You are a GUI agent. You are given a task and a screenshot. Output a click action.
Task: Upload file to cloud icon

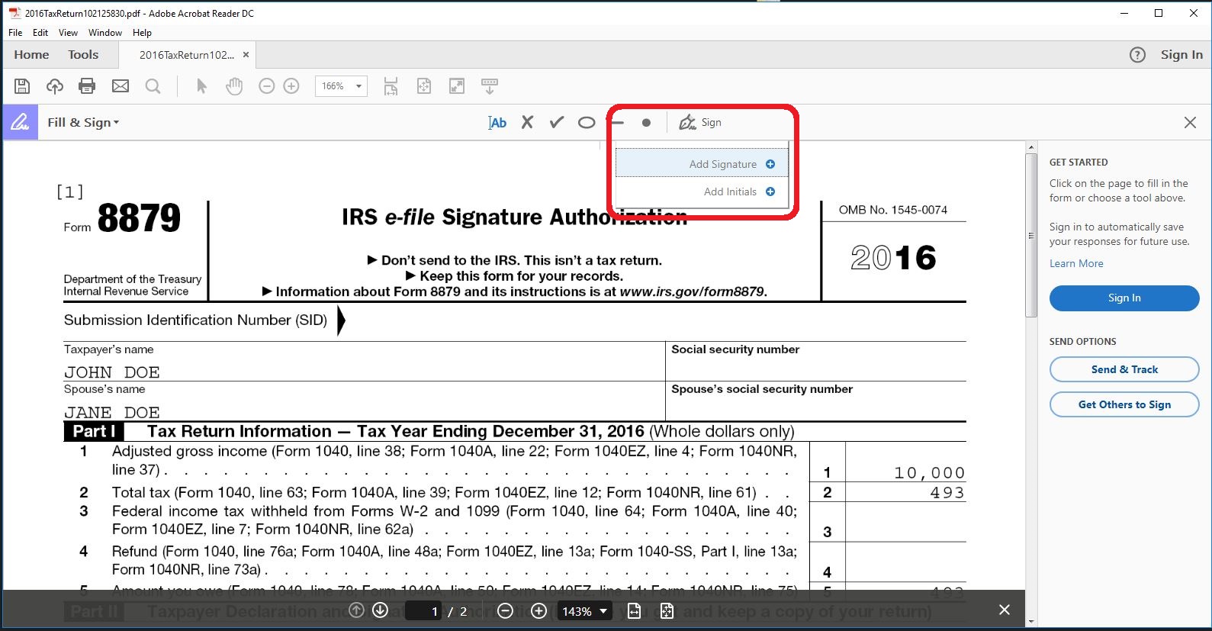click(x=55, y=86)
